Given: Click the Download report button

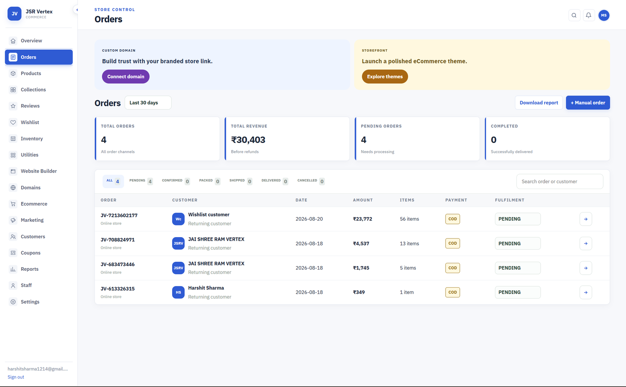Looking at the screenshot, I should pos(539,103).
